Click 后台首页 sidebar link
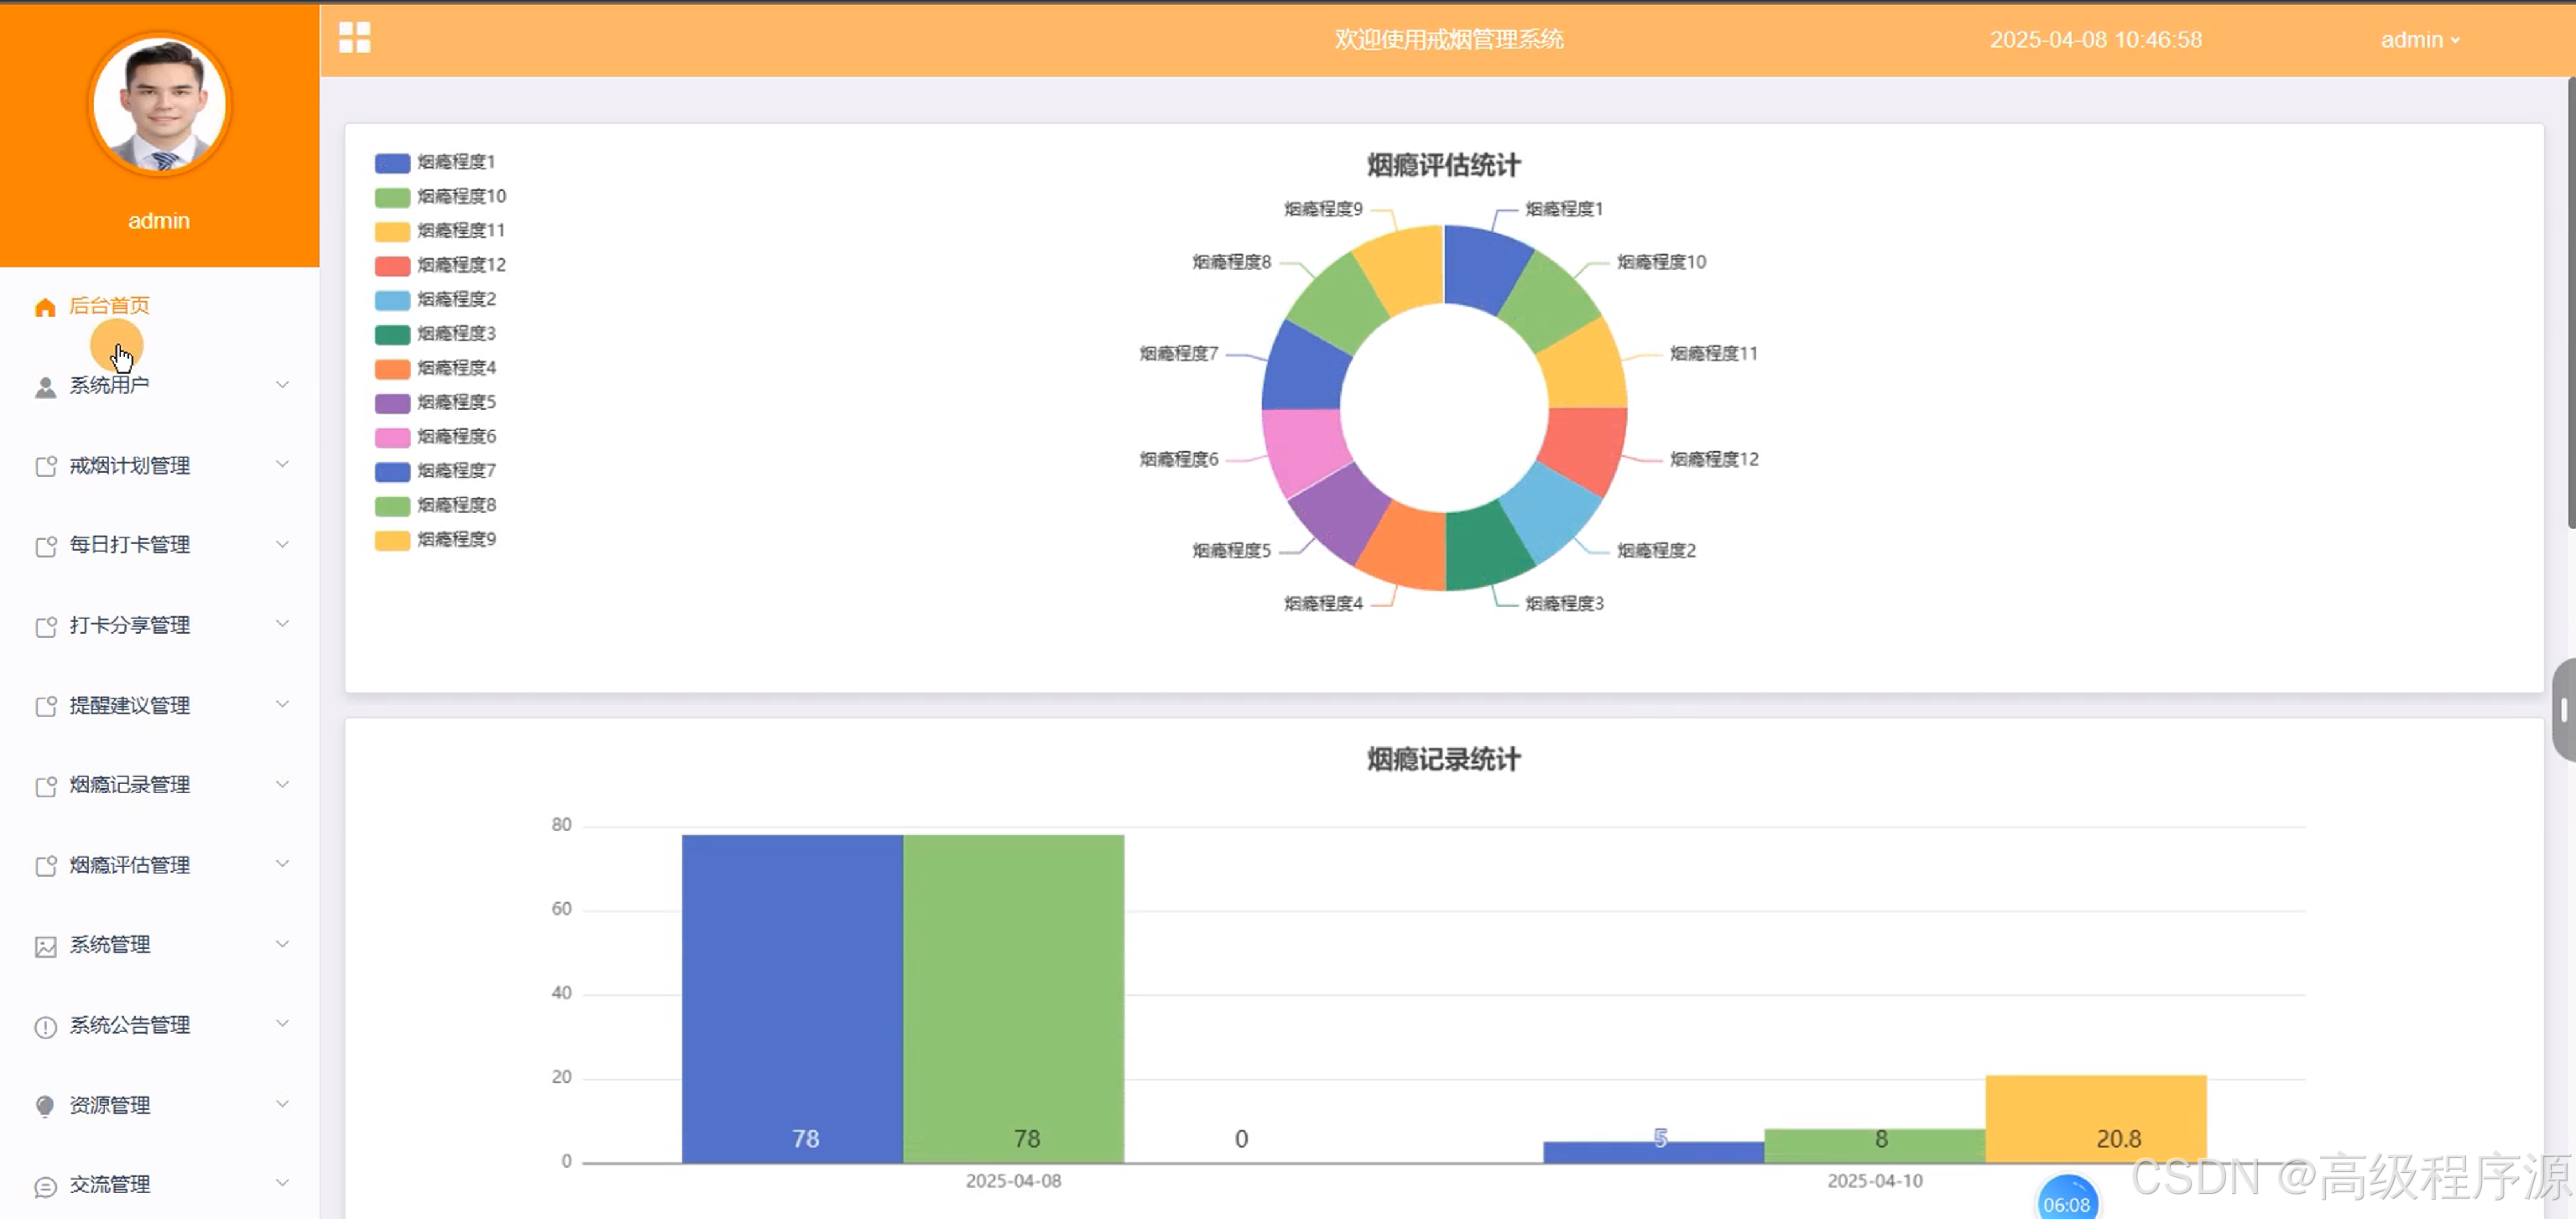The image size is (2576, 1219). click(x=109, y=306)
